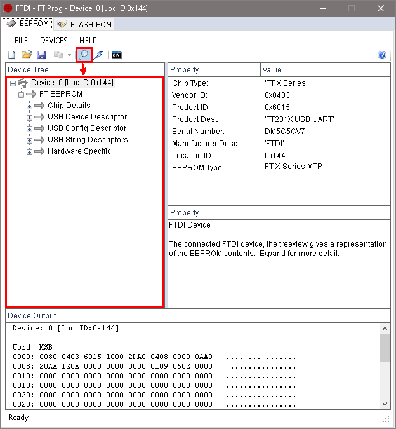
Task: Click the down arrow of Device Output scrollbar
Action: click(385, 404)
